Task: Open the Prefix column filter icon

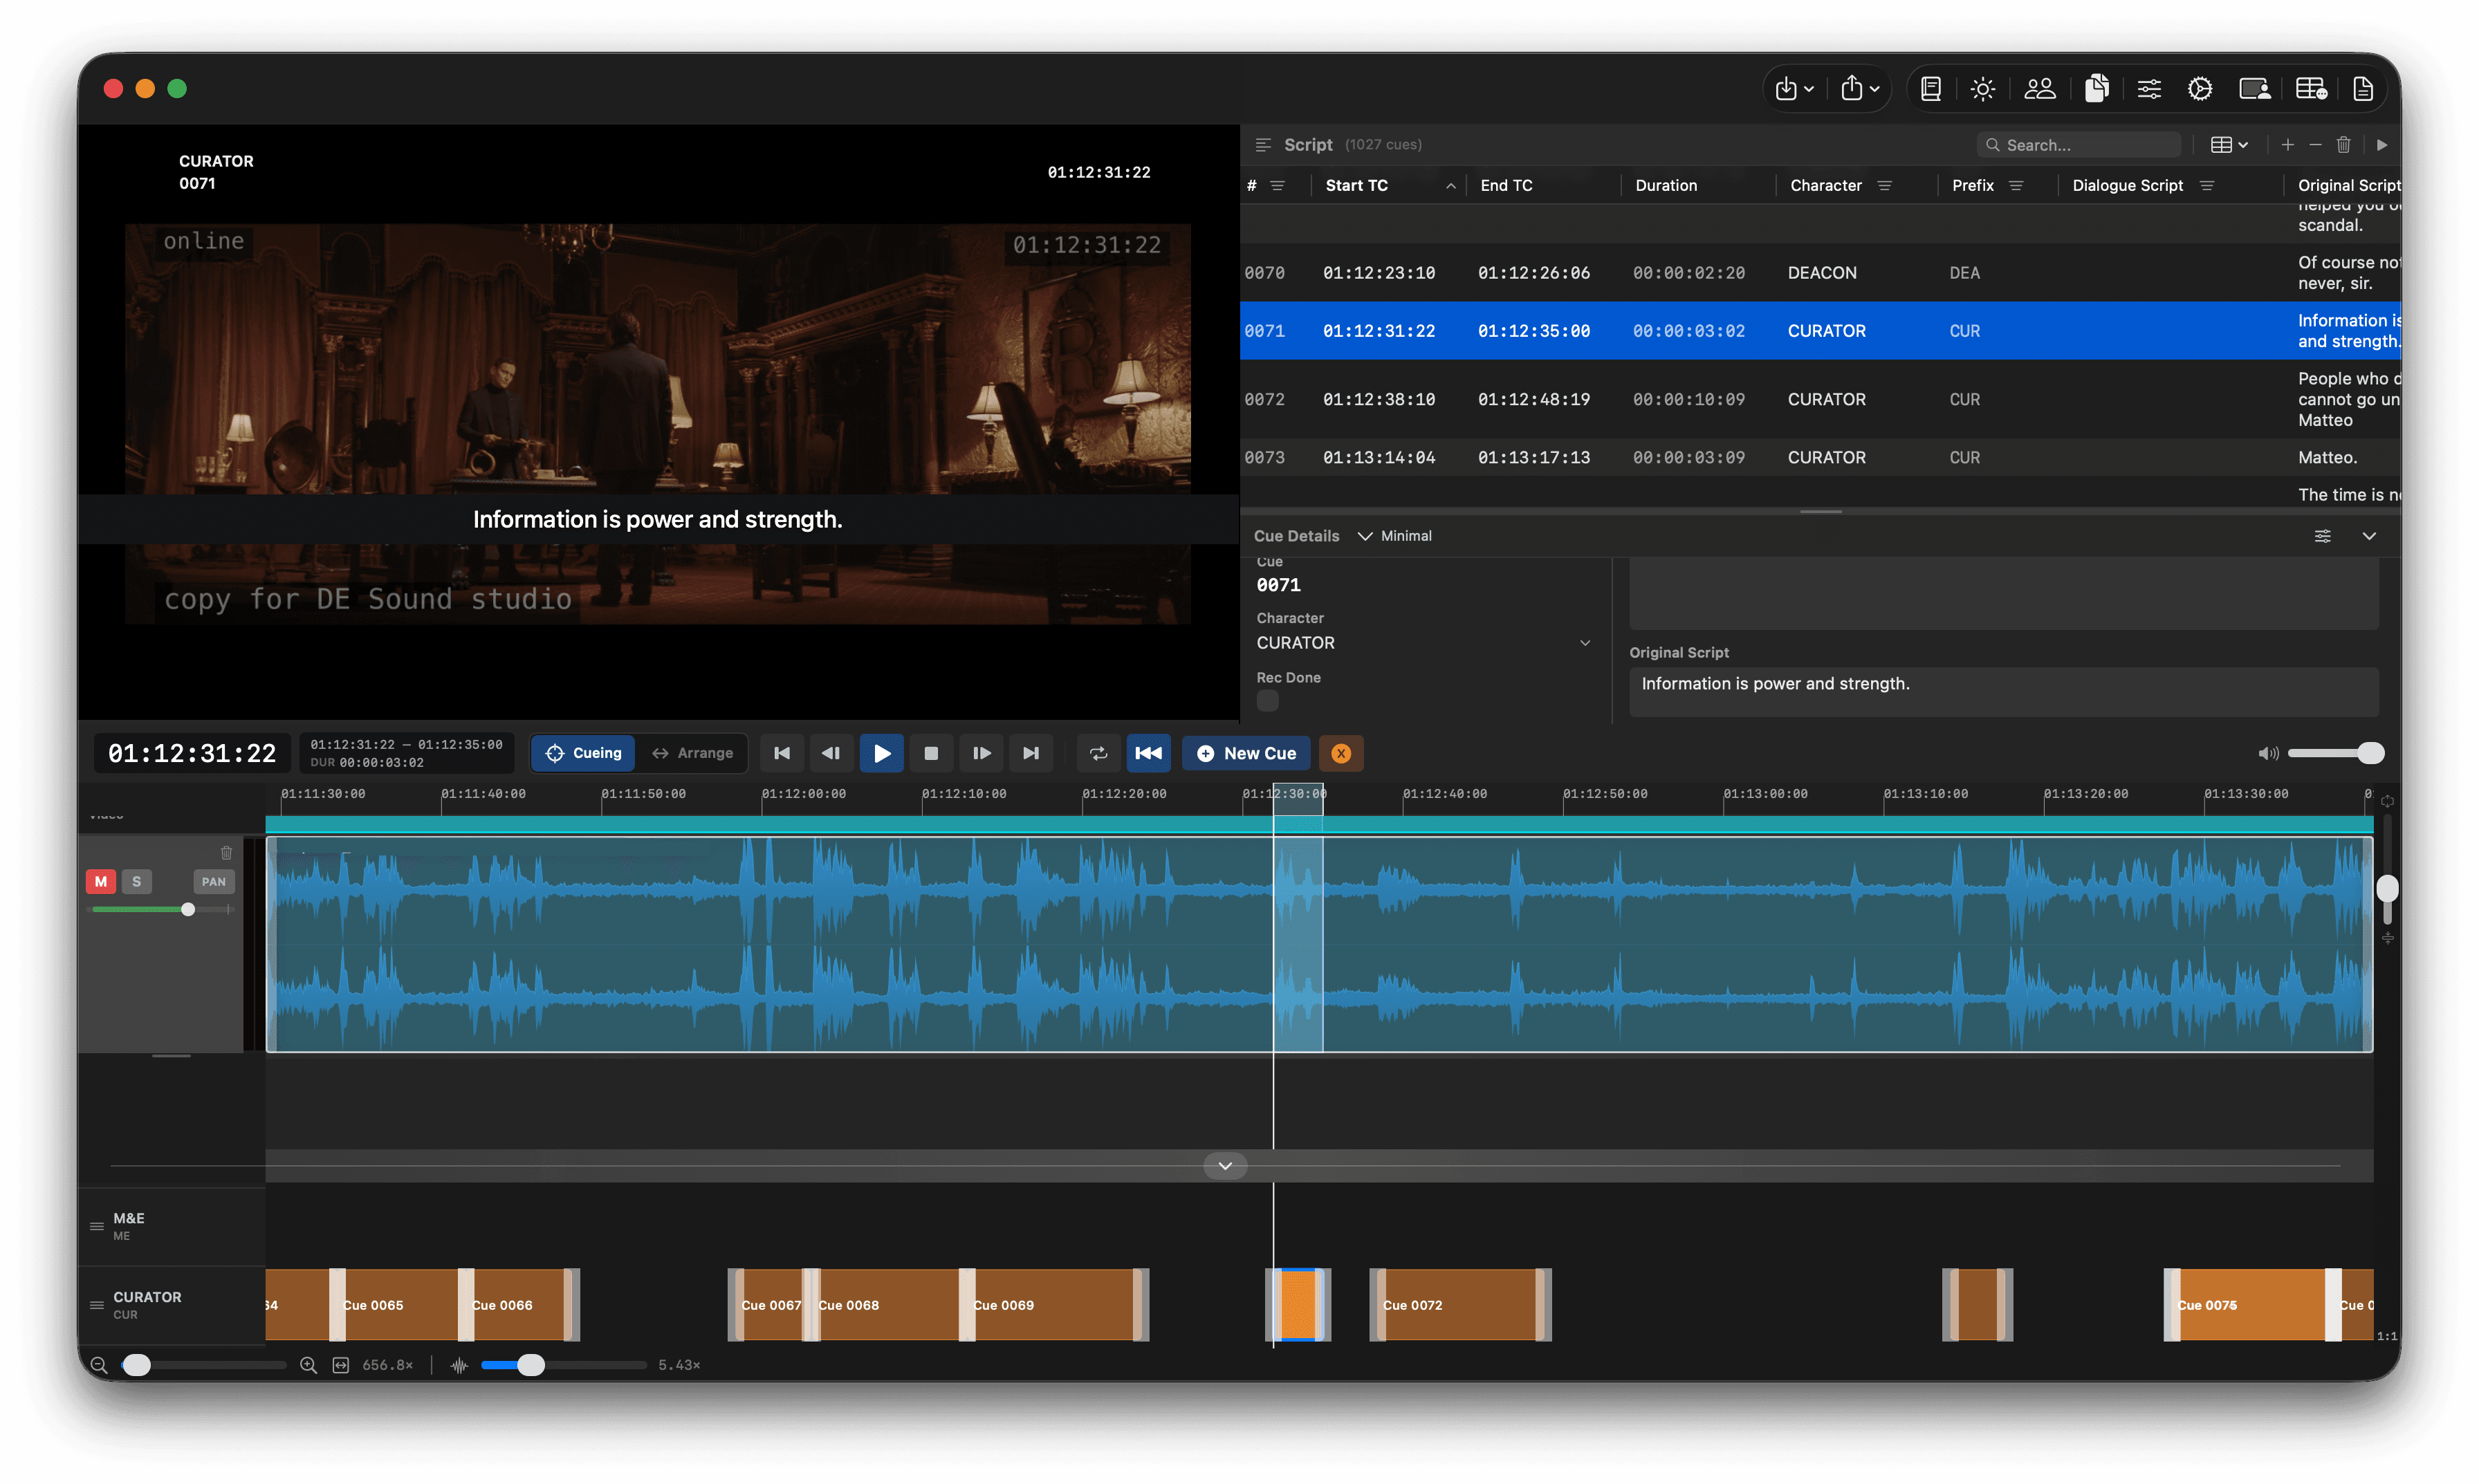Action: (2016, 186)
